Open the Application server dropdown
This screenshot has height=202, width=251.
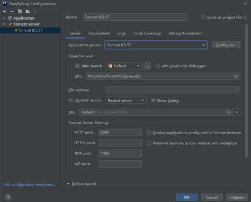click(x=156, y=45)
